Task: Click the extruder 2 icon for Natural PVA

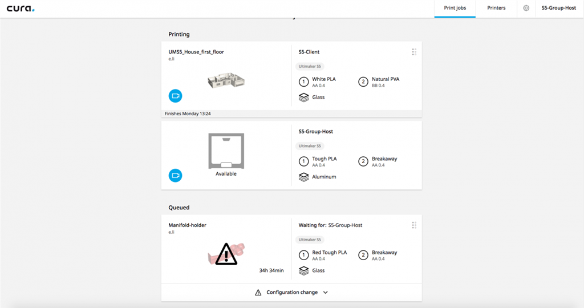Action: point(363,82)
